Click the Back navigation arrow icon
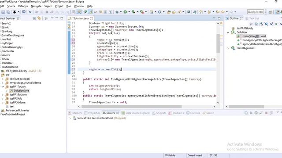 tap(223, 12)
